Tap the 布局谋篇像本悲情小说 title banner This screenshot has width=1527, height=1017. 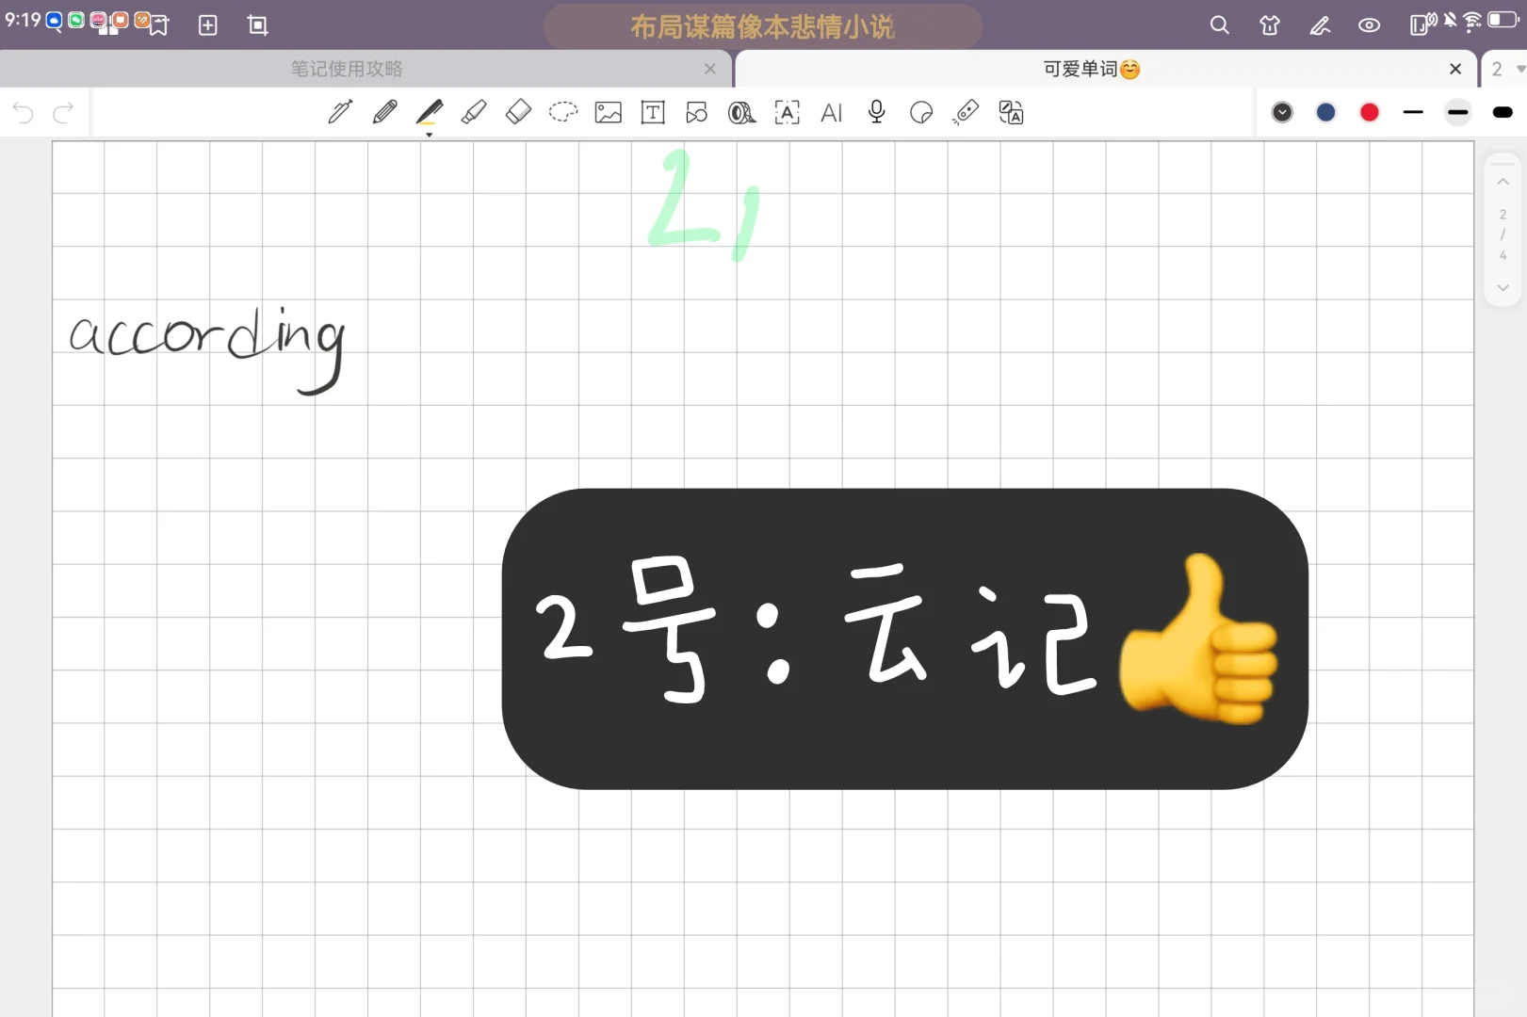click(x=763, y=26)
